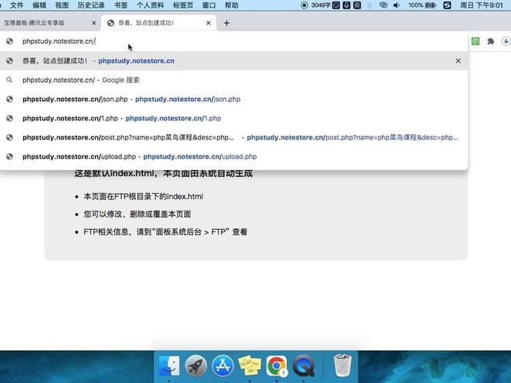Open App Store from the Dock
Viewport: 511px width, 383px height.
[223, 365]
